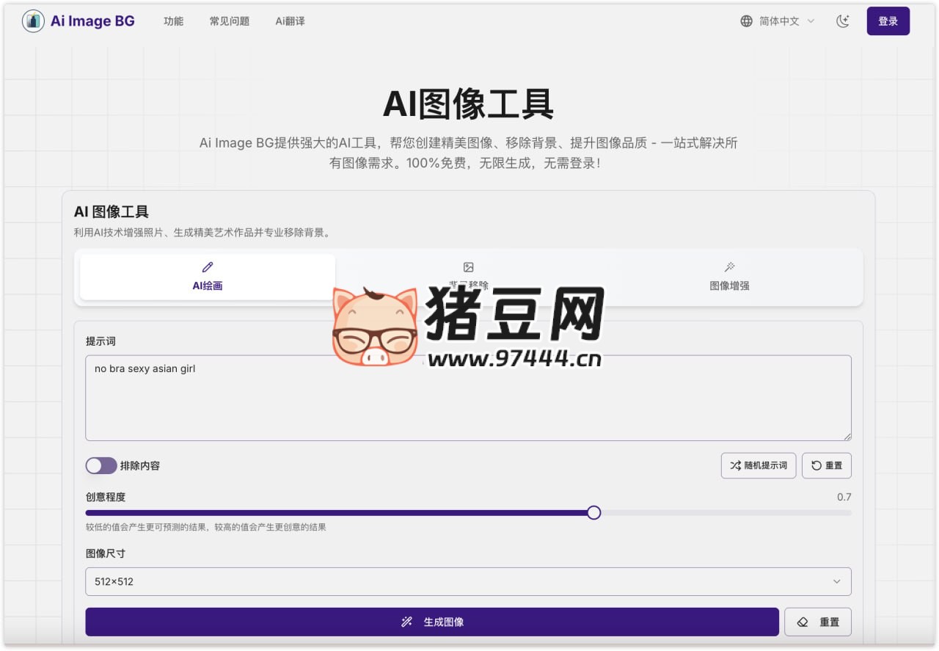
Task: Click the 重置 button beside 随机提示词
Action: click(827, 465)
